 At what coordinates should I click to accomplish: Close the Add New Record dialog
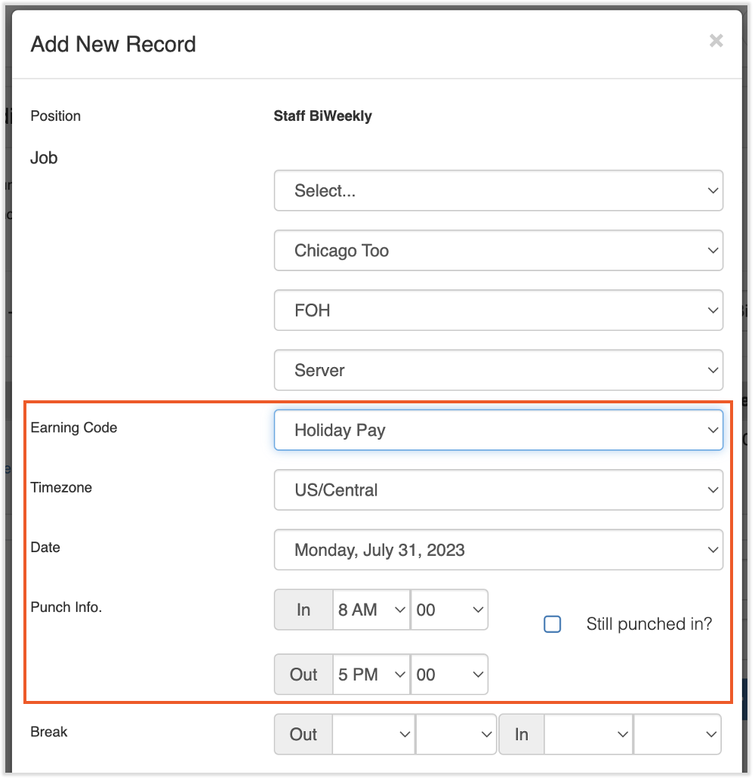point(716,41)
